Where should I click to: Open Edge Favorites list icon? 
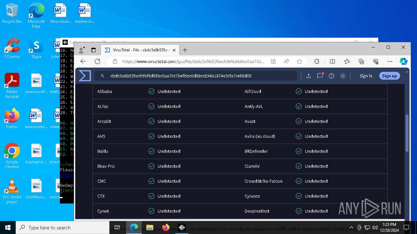pos(347,61)
